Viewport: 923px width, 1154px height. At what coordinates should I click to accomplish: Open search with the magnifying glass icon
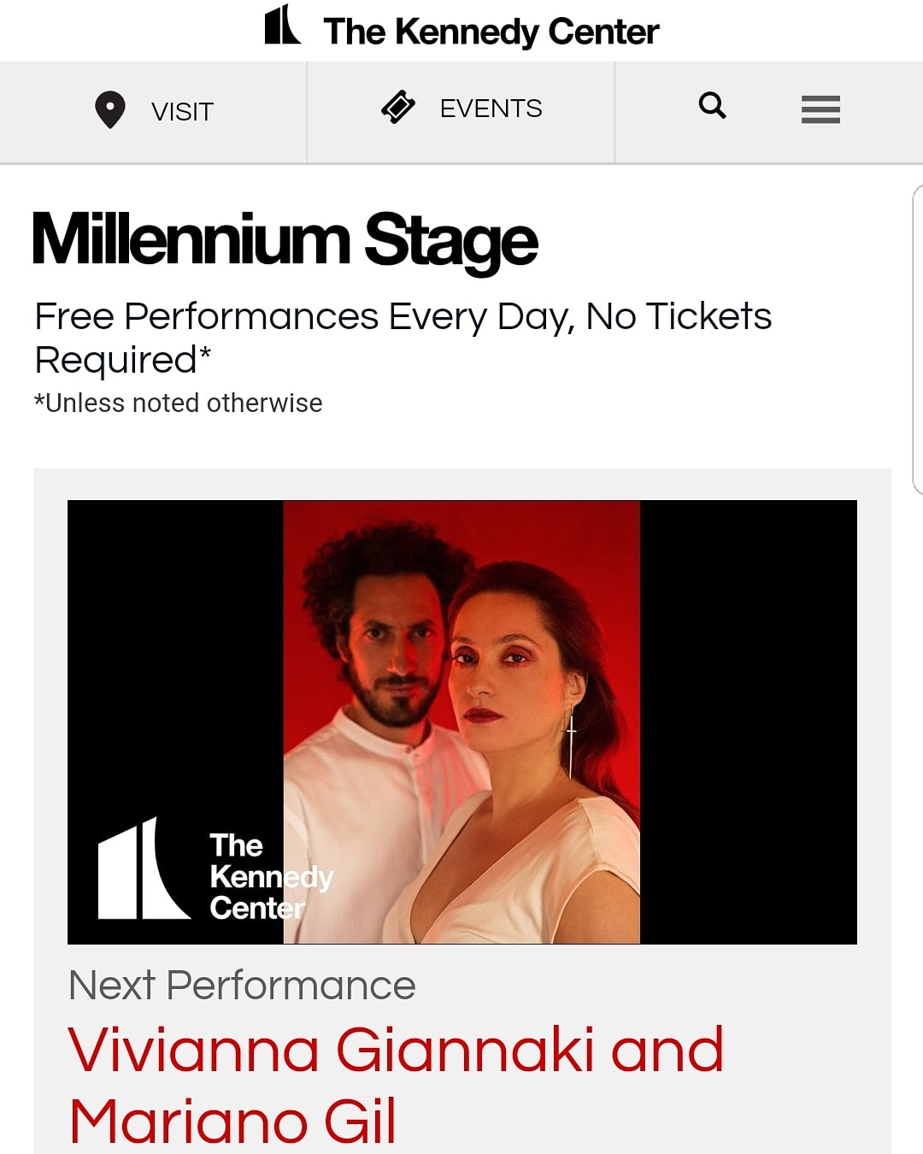point(712,106)
